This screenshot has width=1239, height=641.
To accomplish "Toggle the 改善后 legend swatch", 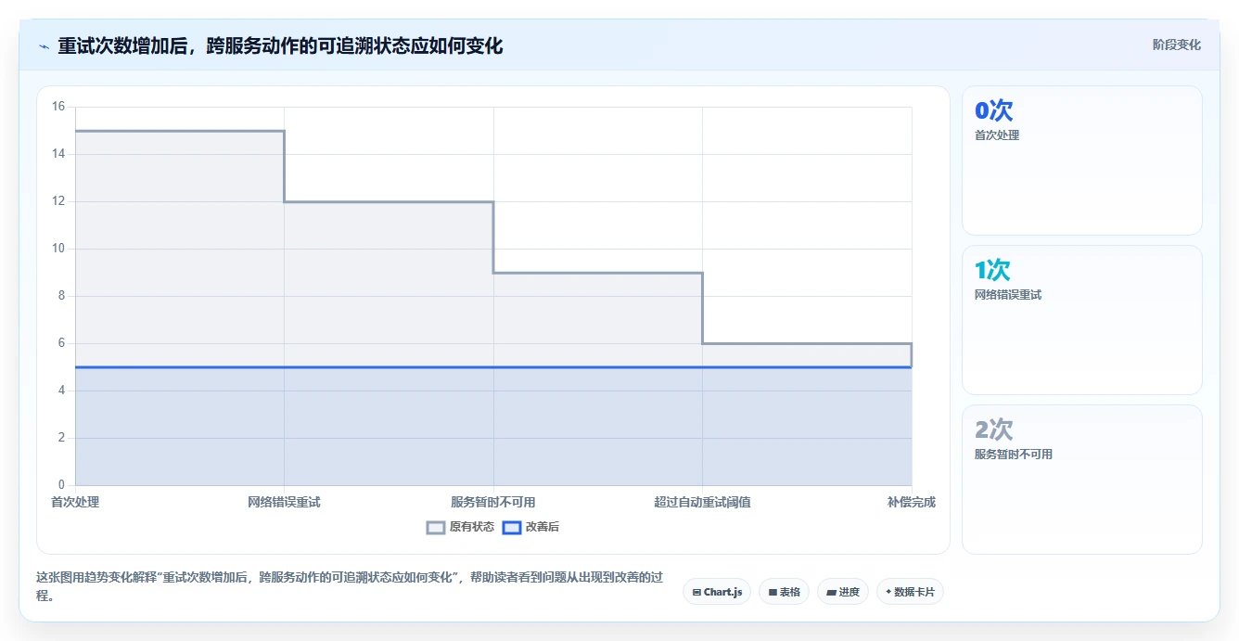I will click(x=512, y=527).
